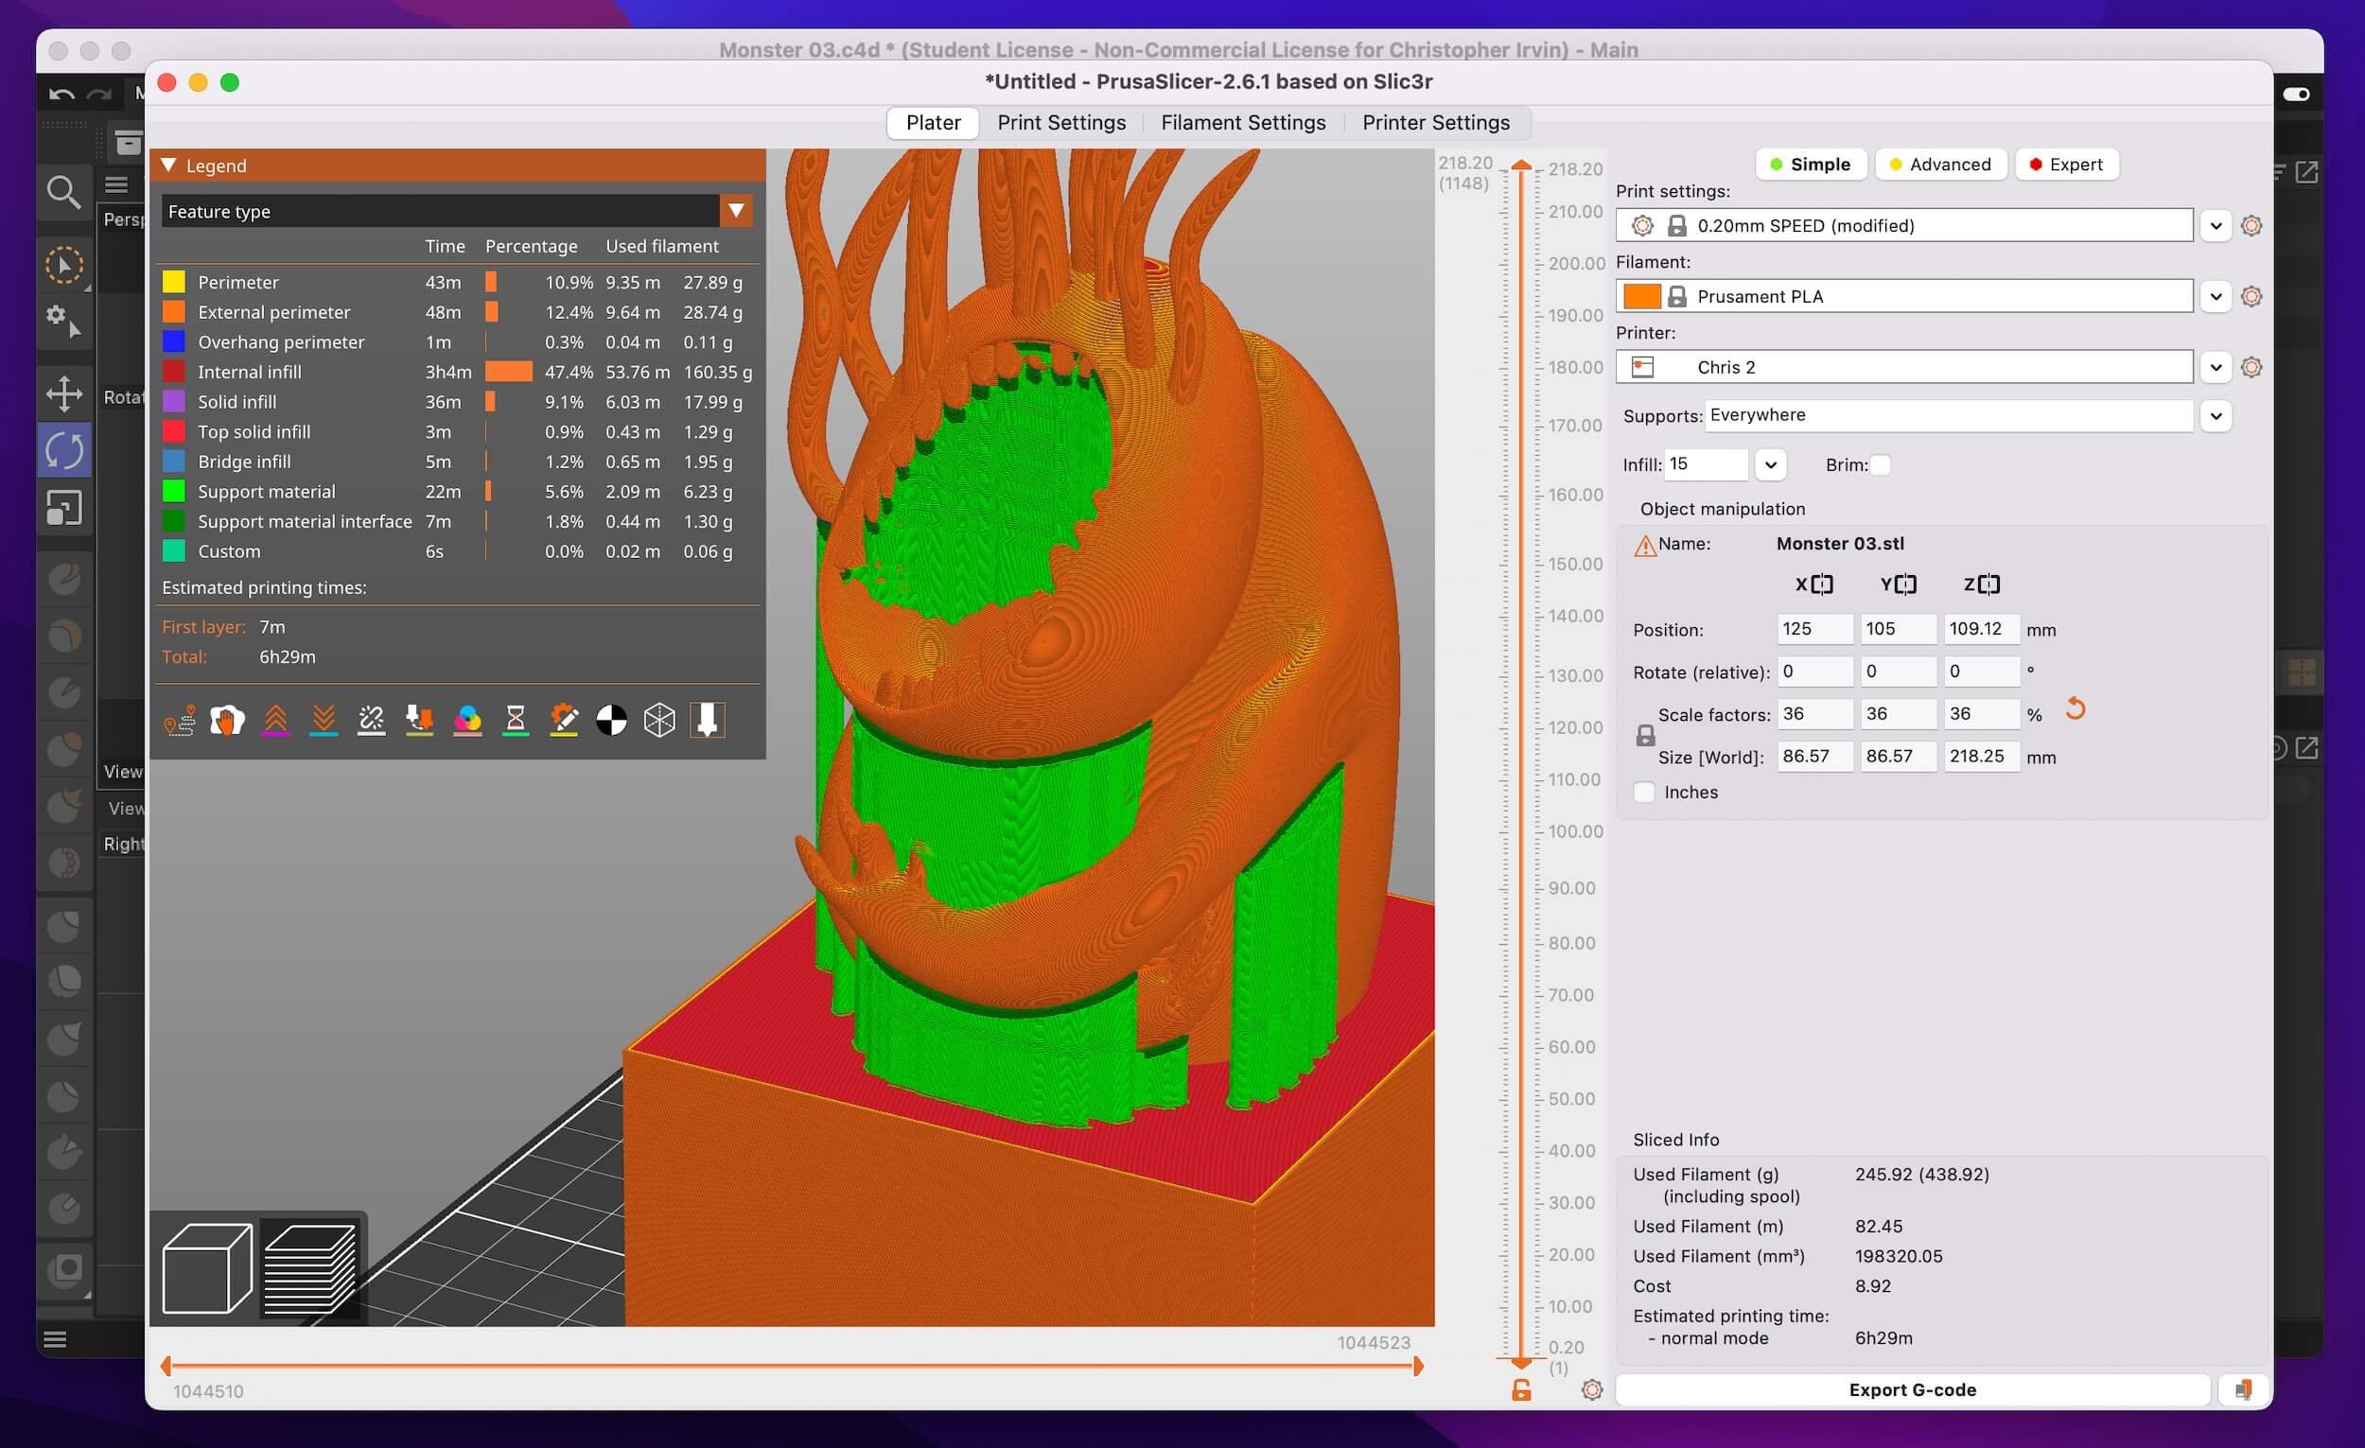Image resolution: width=2365 pixels, height=1448 pixels.
Task: Click 0.20mm SPEED (modified) combo box
Action: pos(1904,225)
